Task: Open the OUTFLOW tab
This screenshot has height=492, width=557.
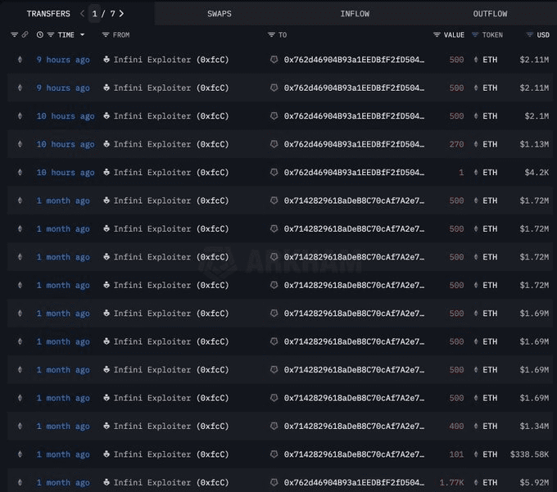Action: click(x=490, y=14)
